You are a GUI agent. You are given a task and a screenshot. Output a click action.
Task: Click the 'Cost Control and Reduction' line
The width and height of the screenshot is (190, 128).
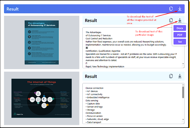[x=99, y=38]
